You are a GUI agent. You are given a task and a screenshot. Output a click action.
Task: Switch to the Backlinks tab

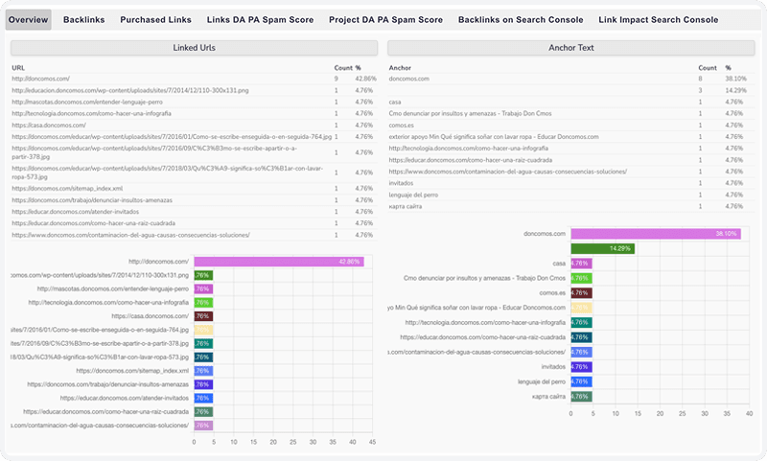83,20
